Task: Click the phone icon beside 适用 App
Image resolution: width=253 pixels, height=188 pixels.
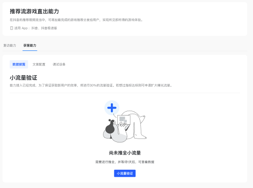Action: (11, 28)
